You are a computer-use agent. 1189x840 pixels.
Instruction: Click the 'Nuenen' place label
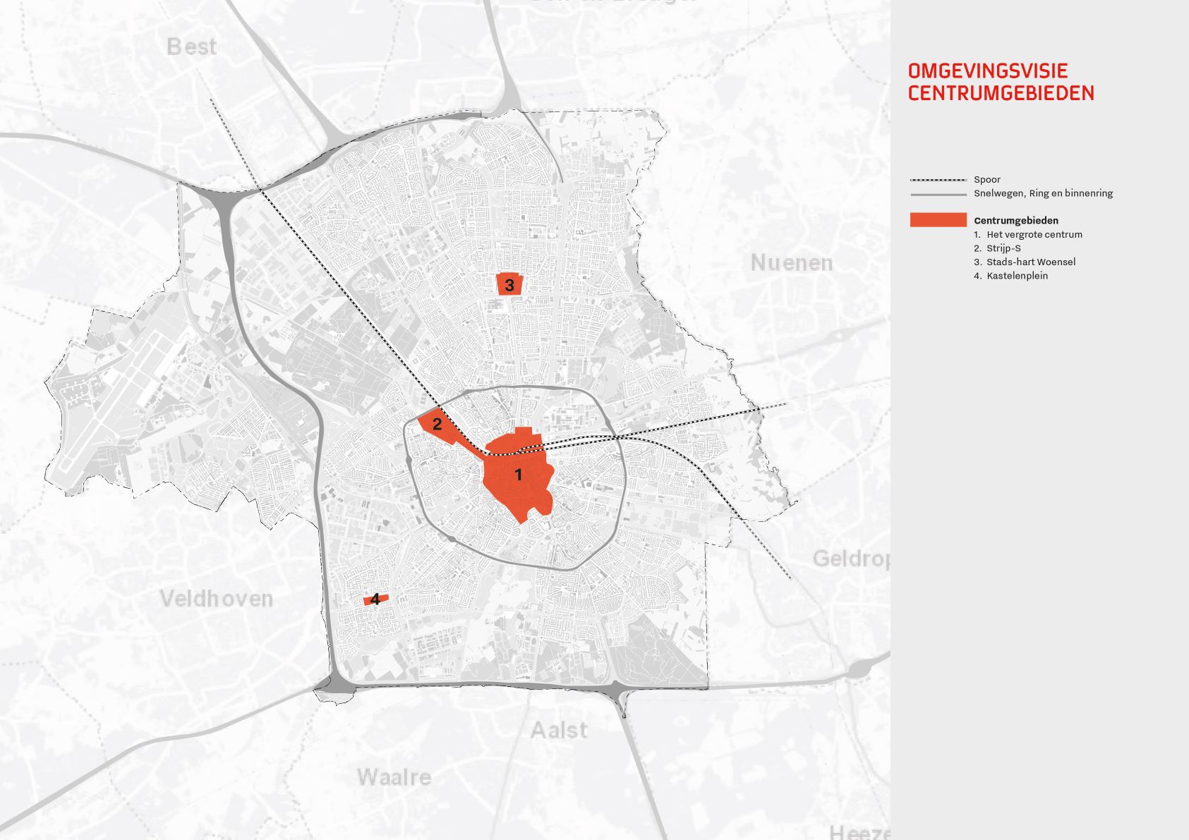coord(792,263)
